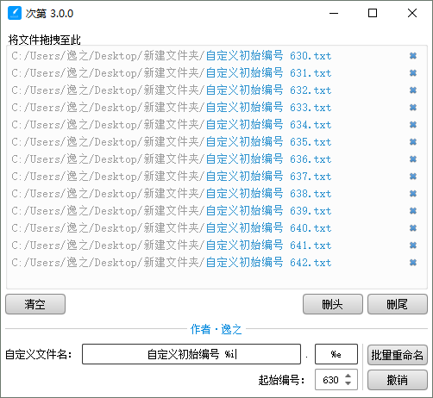Click the 作者 · 逸之 author link
Image resolution: width=433 pixels, height=398 pixels.
click(x=216, y=329)
